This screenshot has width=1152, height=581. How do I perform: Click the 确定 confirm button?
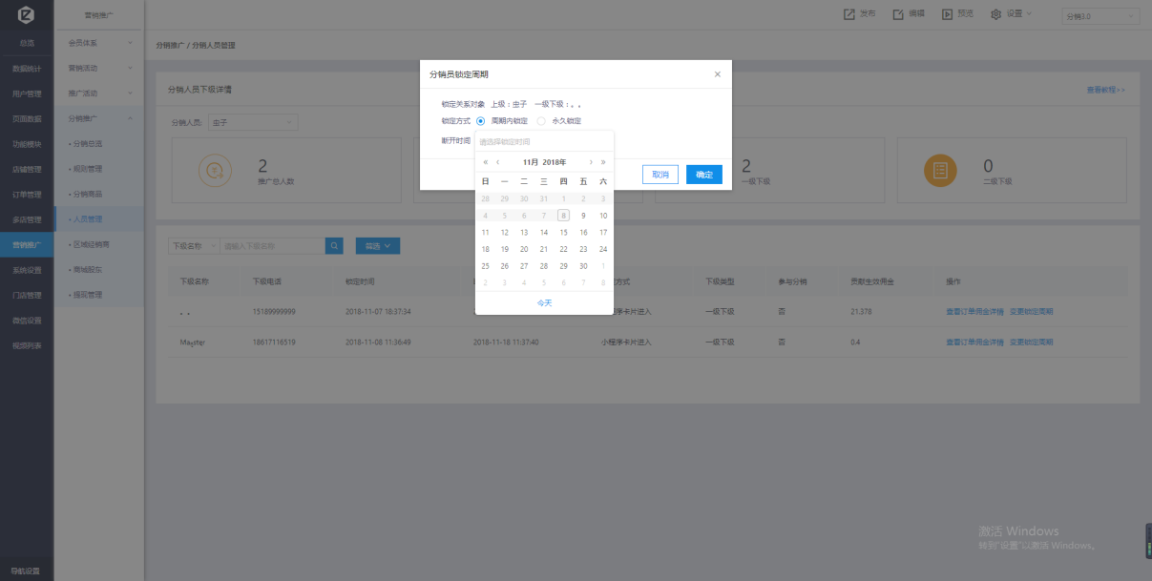tap(703, 175)
